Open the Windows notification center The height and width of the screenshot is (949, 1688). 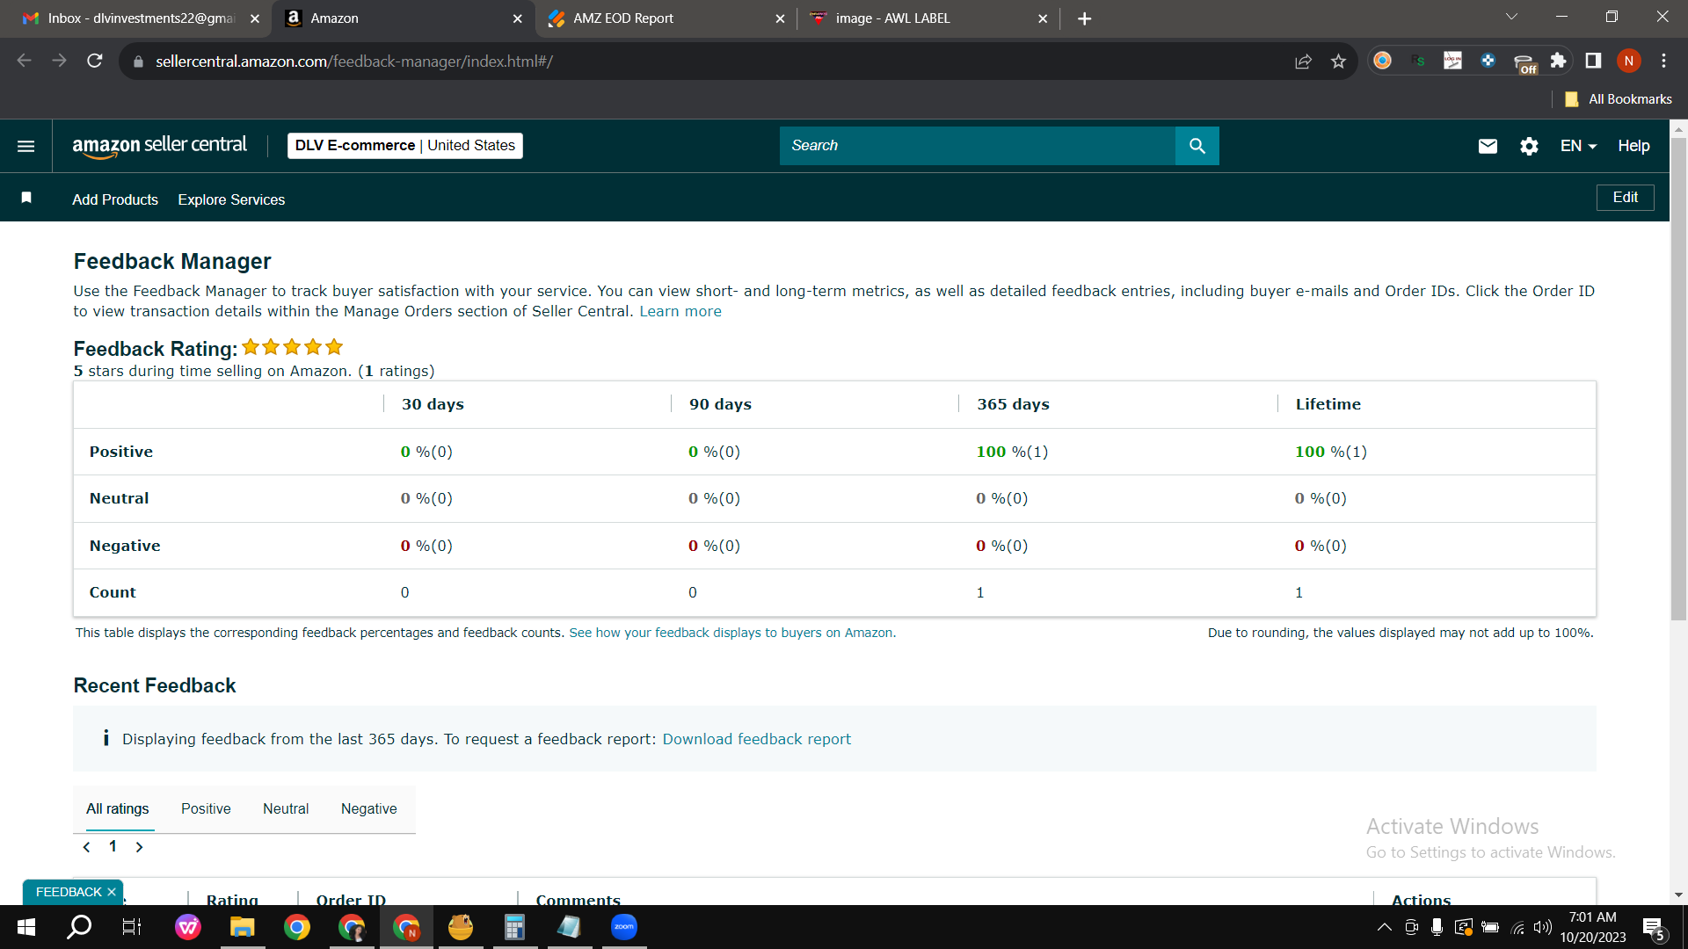coord(1654,928)
